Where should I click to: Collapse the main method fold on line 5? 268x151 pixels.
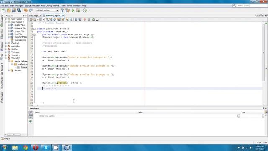(34, 34)
